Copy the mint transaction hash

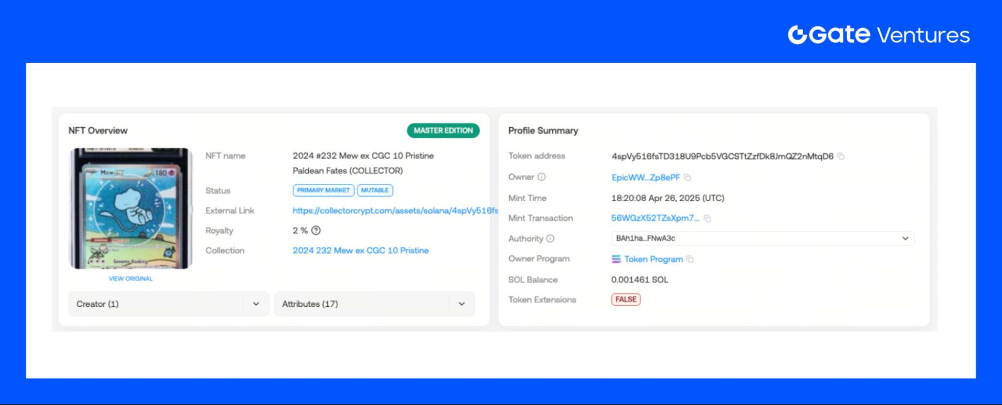point(707,218)
